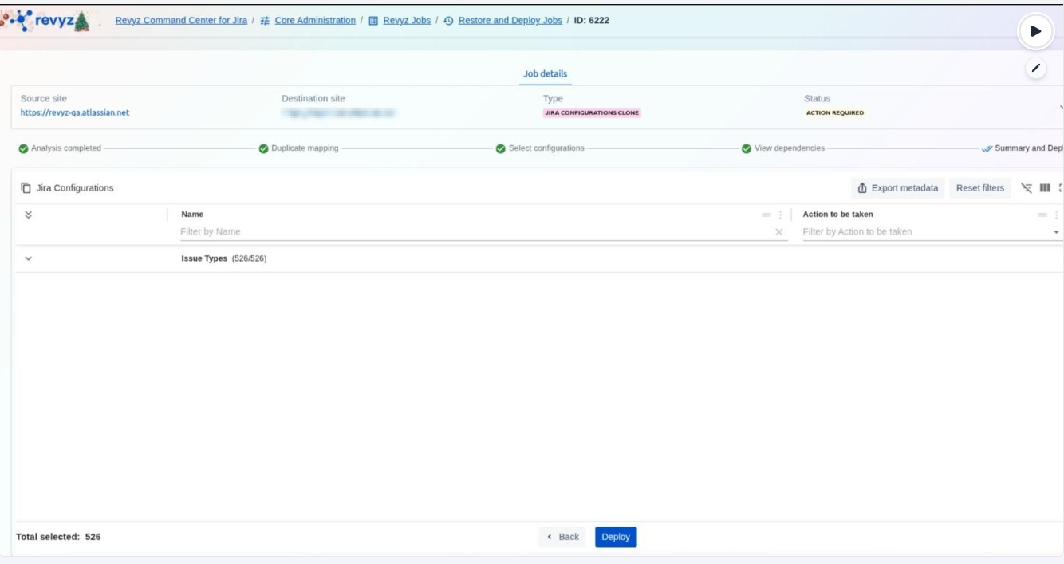Click the Export metadata button
Image resolution: width=1064 pixels, height=564 pixels.
pyautogui.click(x=897, y=188)
